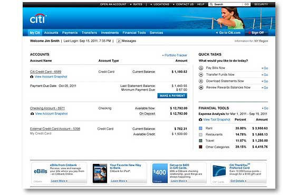
Task: Open the Services tab
Action: tap(157, 33)
